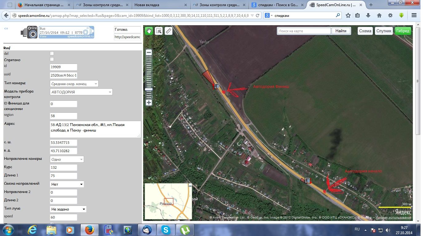Tick the Спрятано checkbox
The image size is (423, 236).
click(x=52, y=59)
